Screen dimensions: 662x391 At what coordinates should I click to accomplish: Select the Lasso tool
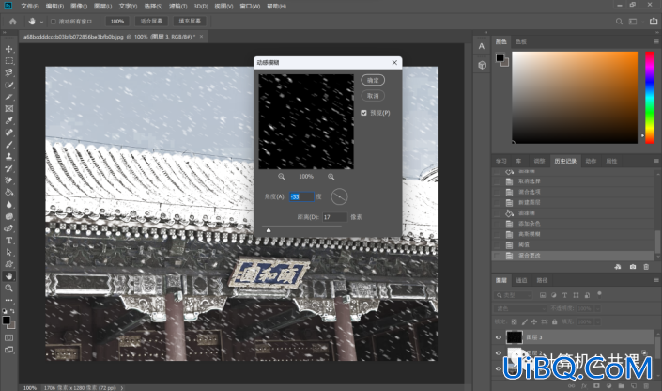click(x=8, y=72)
